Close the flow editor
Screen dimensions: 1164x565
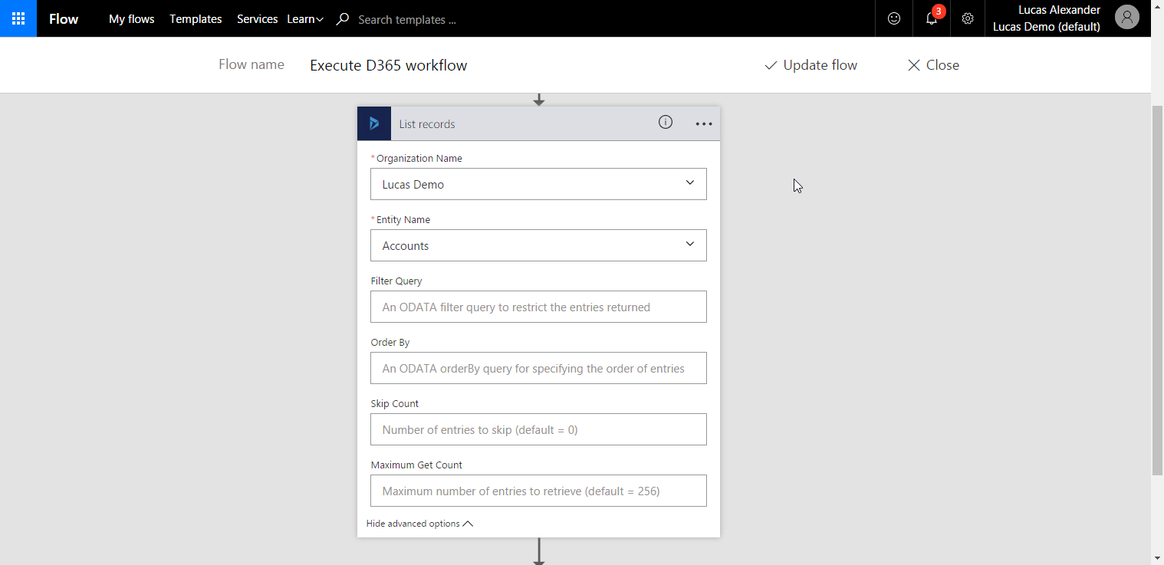click(933, 65)
